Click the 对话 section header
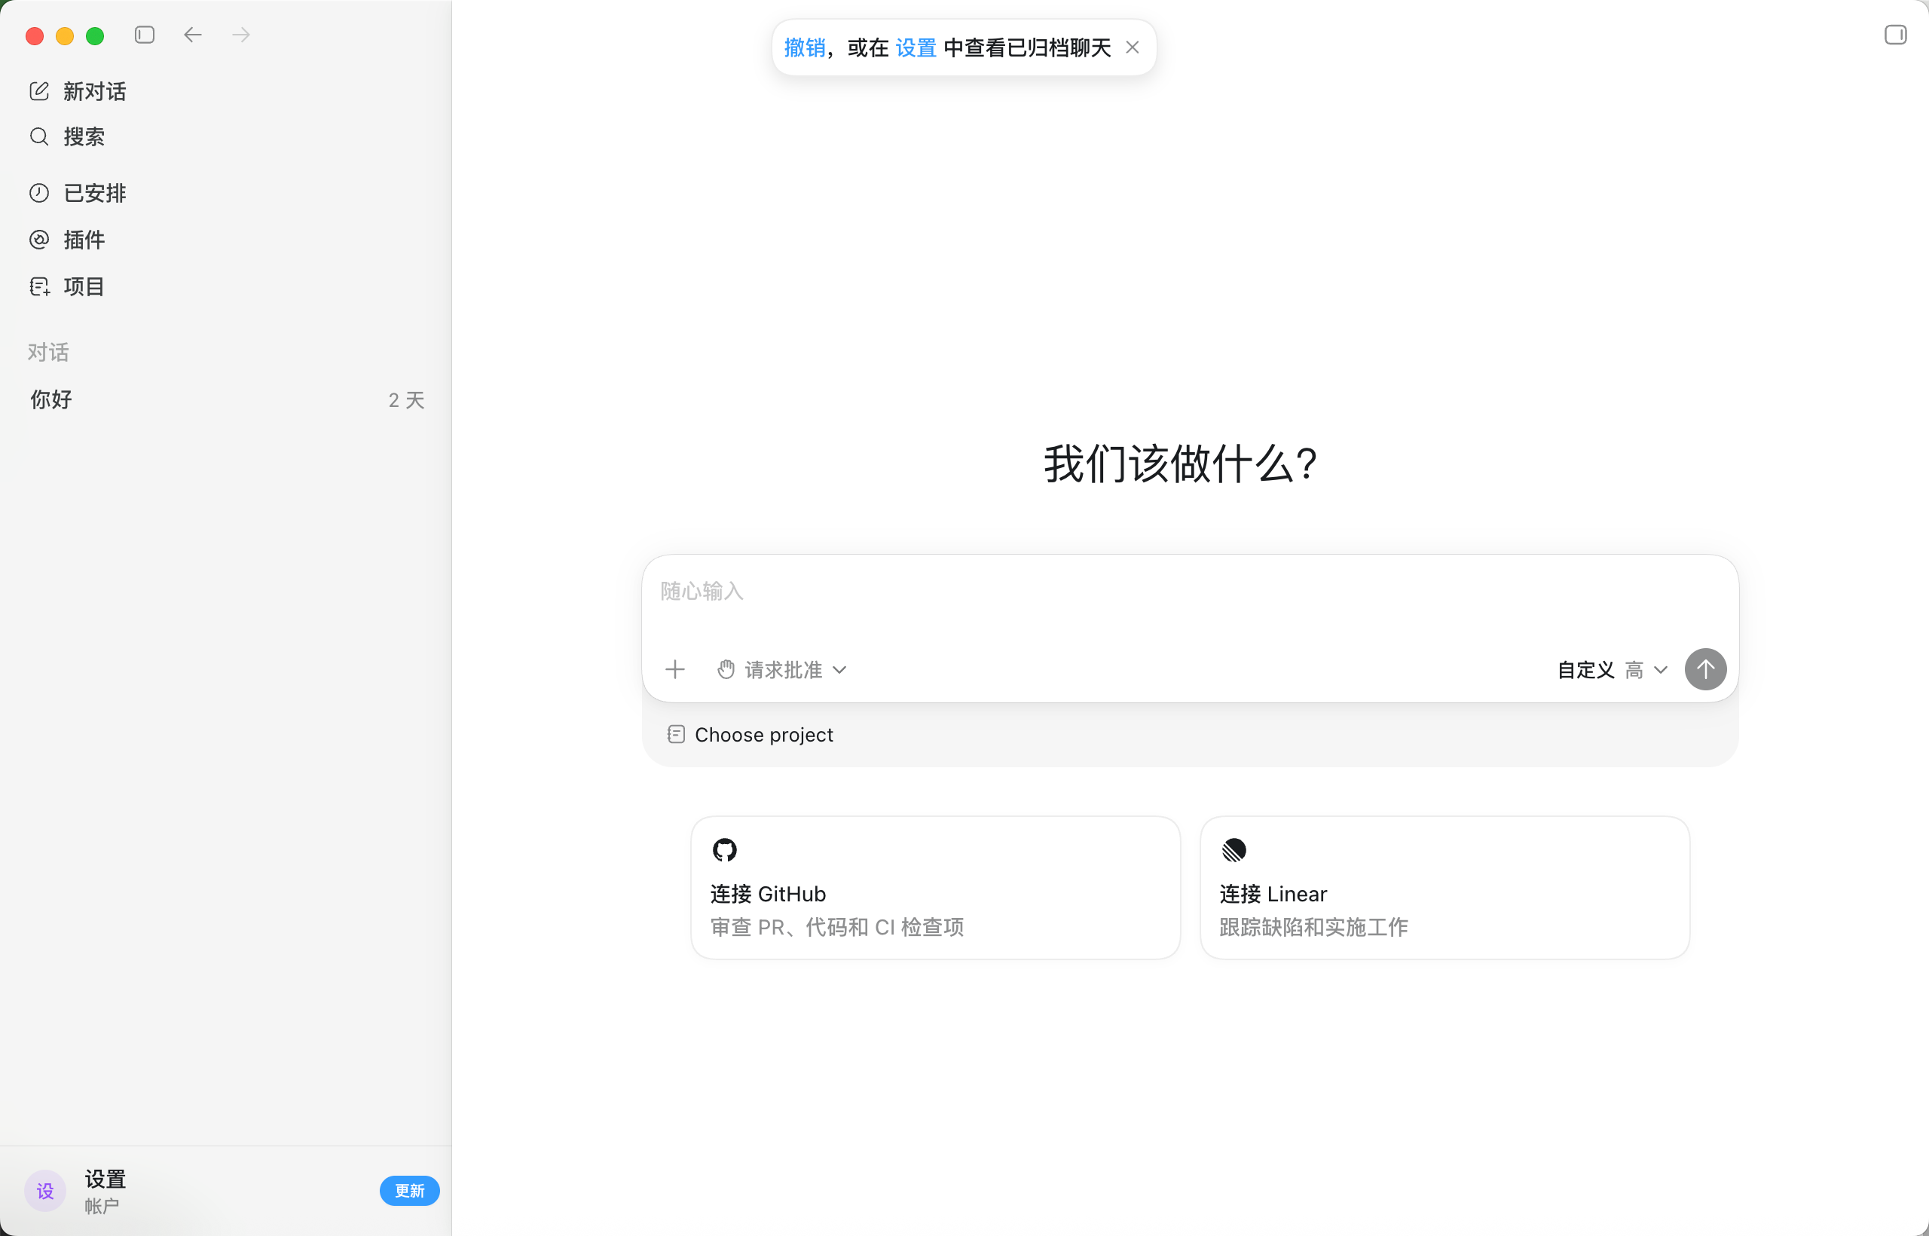 coord(48,351)
